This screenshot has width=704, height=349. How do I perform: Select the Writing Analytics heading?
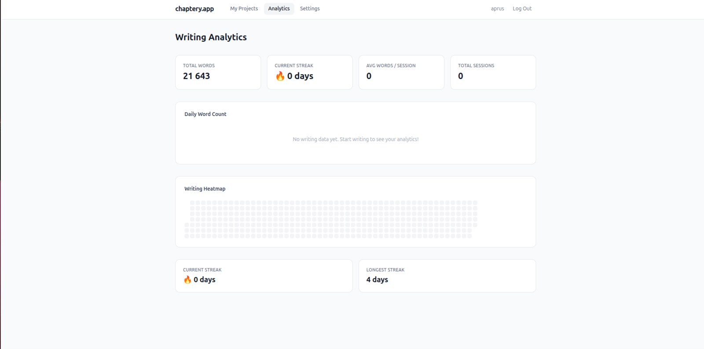211,37
